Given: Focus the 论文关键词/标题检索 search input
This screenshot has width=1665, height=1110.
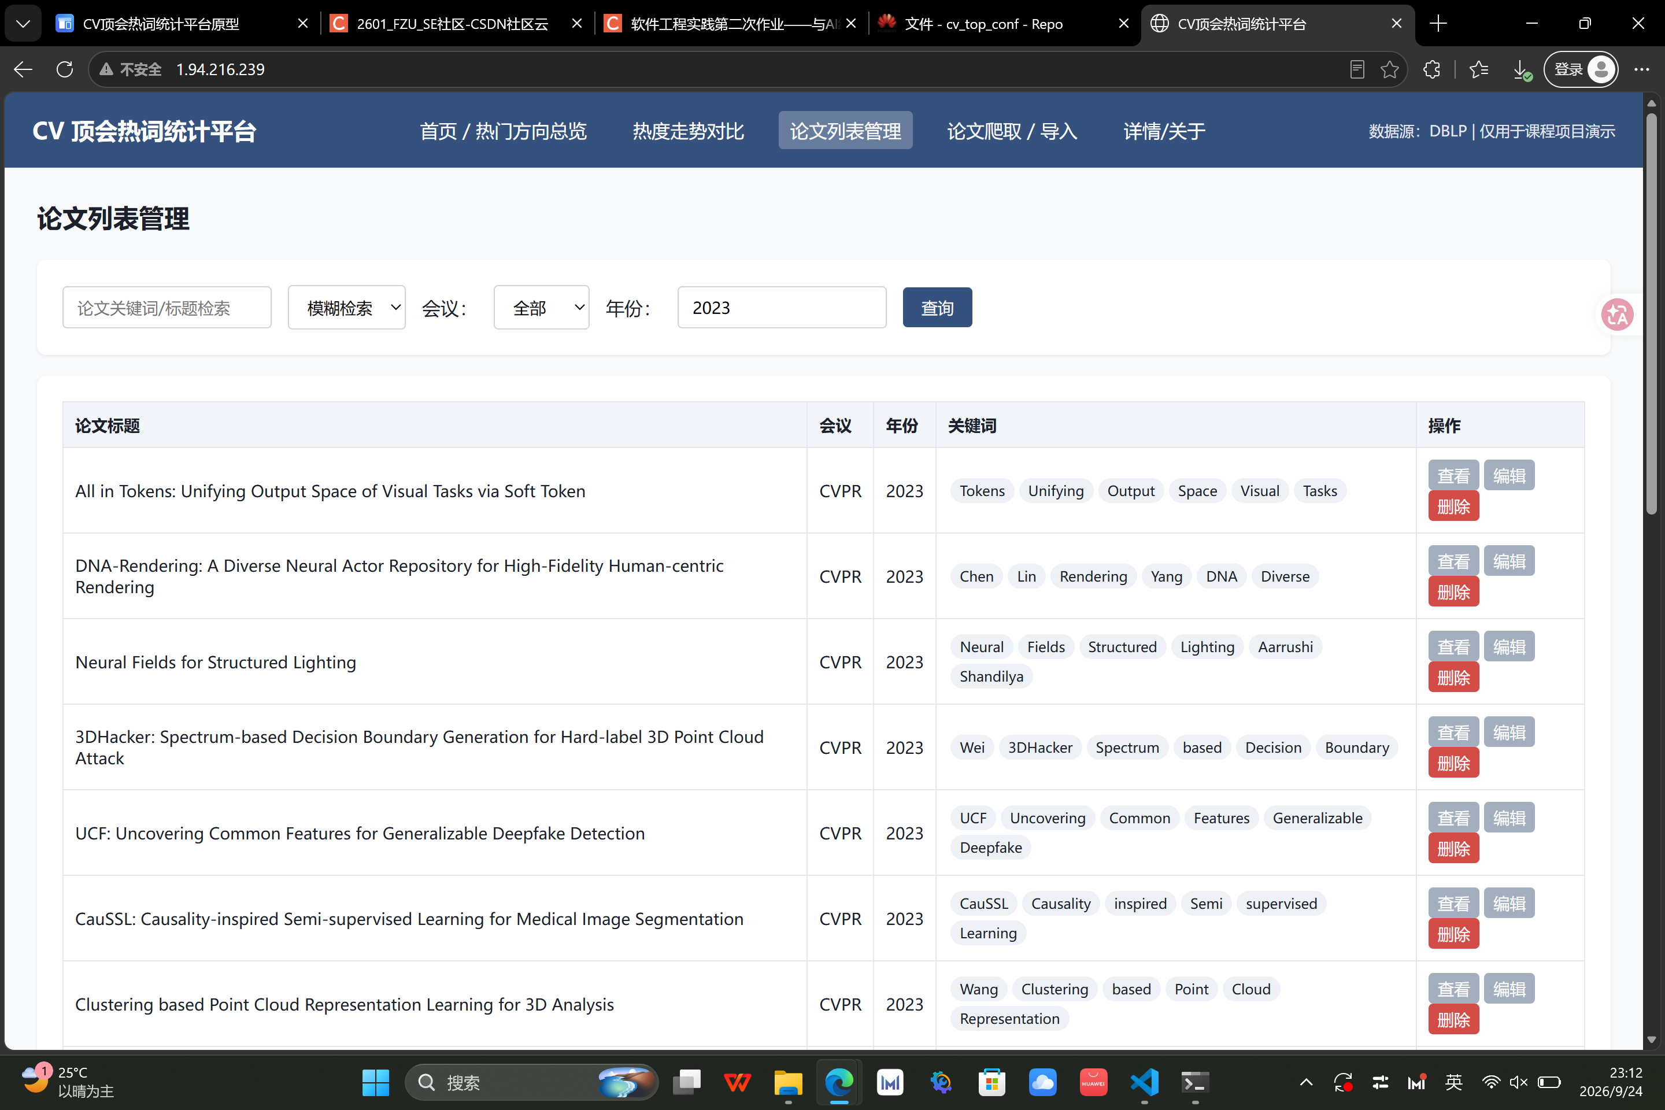Looking at the screenshot, I should [167, 307].
